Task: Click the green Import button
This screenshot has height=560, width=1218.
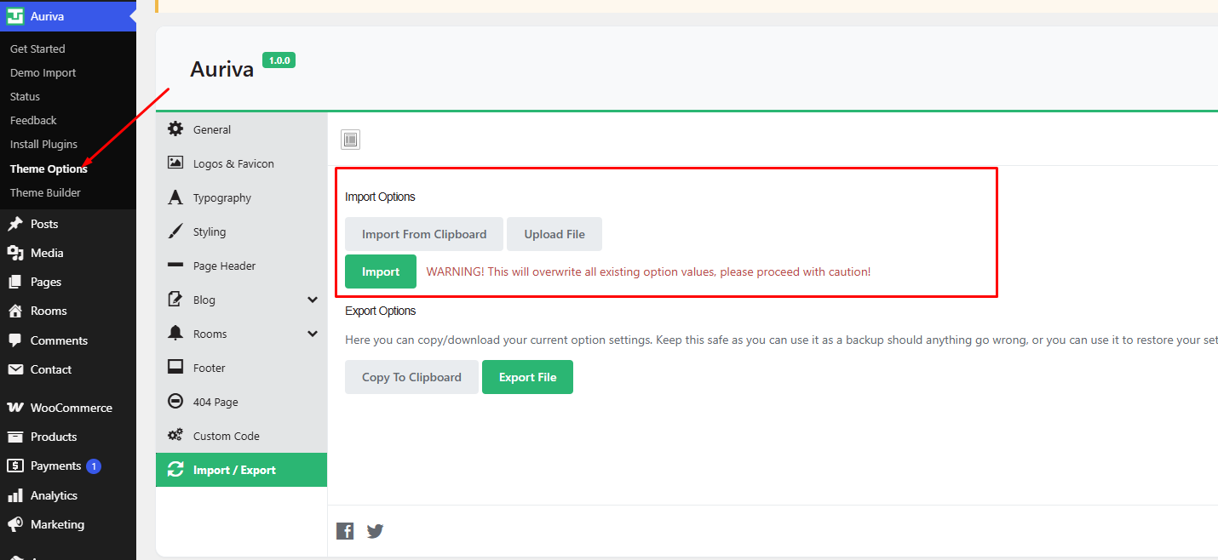Action: (x=381, y=271)
